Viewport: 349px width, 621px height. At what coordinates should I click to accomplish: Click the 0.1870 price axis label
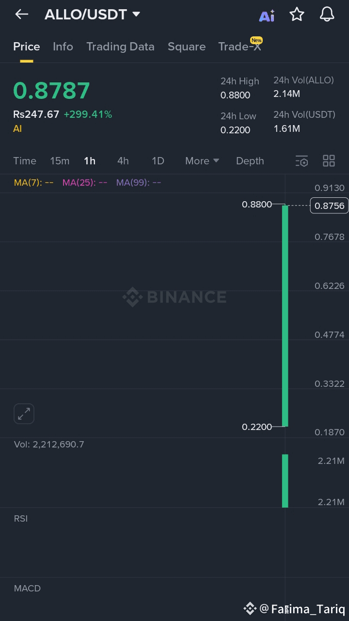click(330, 432)
